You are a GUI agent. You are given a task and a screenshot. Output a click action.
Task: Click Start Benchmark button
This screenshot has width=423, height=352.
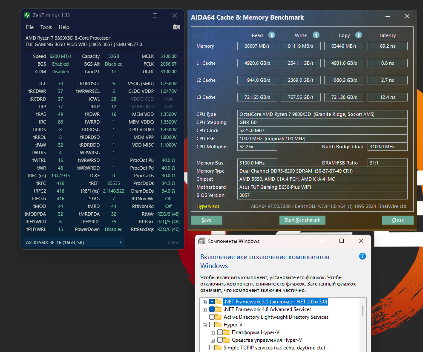[302, 220]
